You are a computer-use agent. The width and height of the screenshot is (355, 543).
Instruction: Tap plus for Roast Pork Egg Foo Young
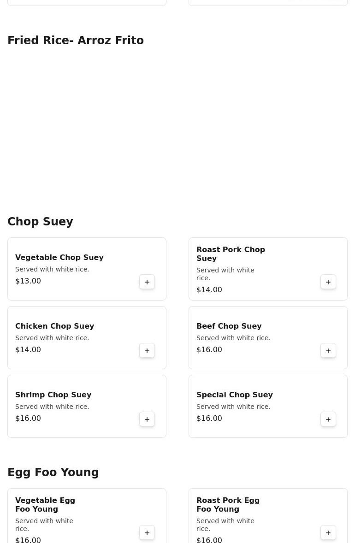click(328, 532)
